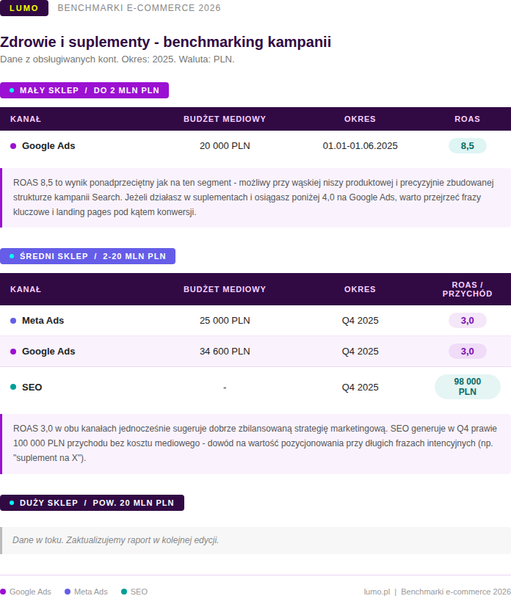Click Google Ads label in medium shop table
This screenshot has height=596, width=511.
48,352
